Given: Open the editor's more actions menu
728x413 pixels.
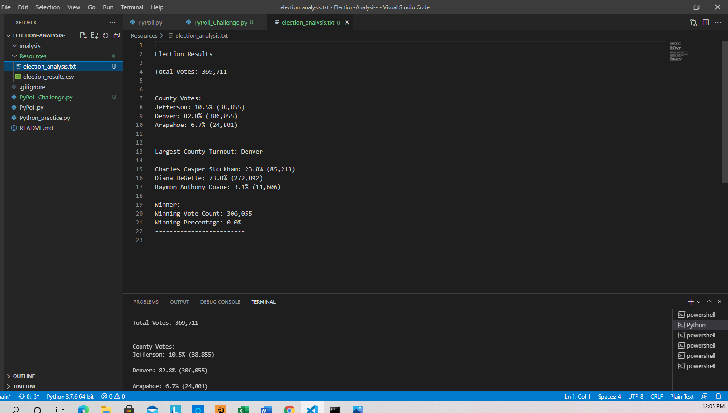Looking at the screenshot, I should [x=718, y=22].
